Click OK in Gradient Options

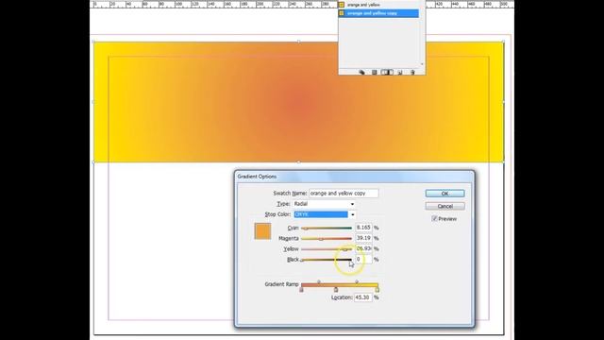pyautogui.click(x=445, y=194)
